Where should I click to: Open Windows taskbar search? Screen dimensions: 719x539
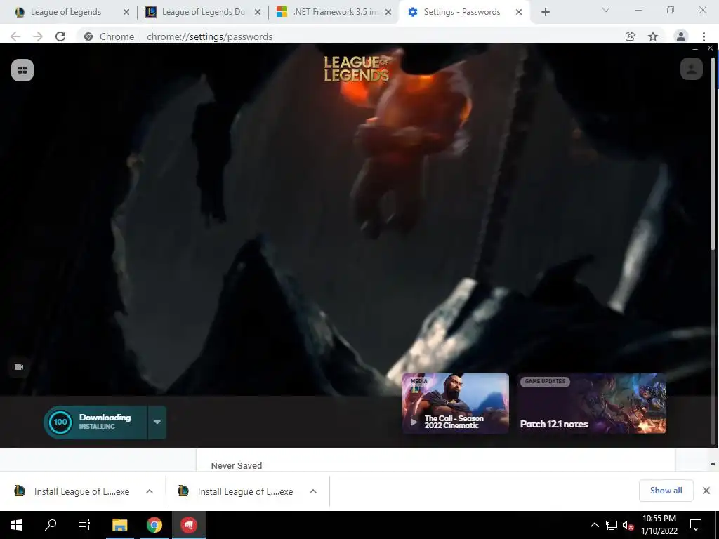pos(51,525)
